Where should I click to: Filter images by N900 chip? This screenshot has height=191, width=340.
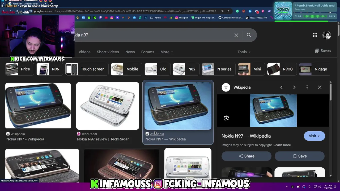pos(282,69)
